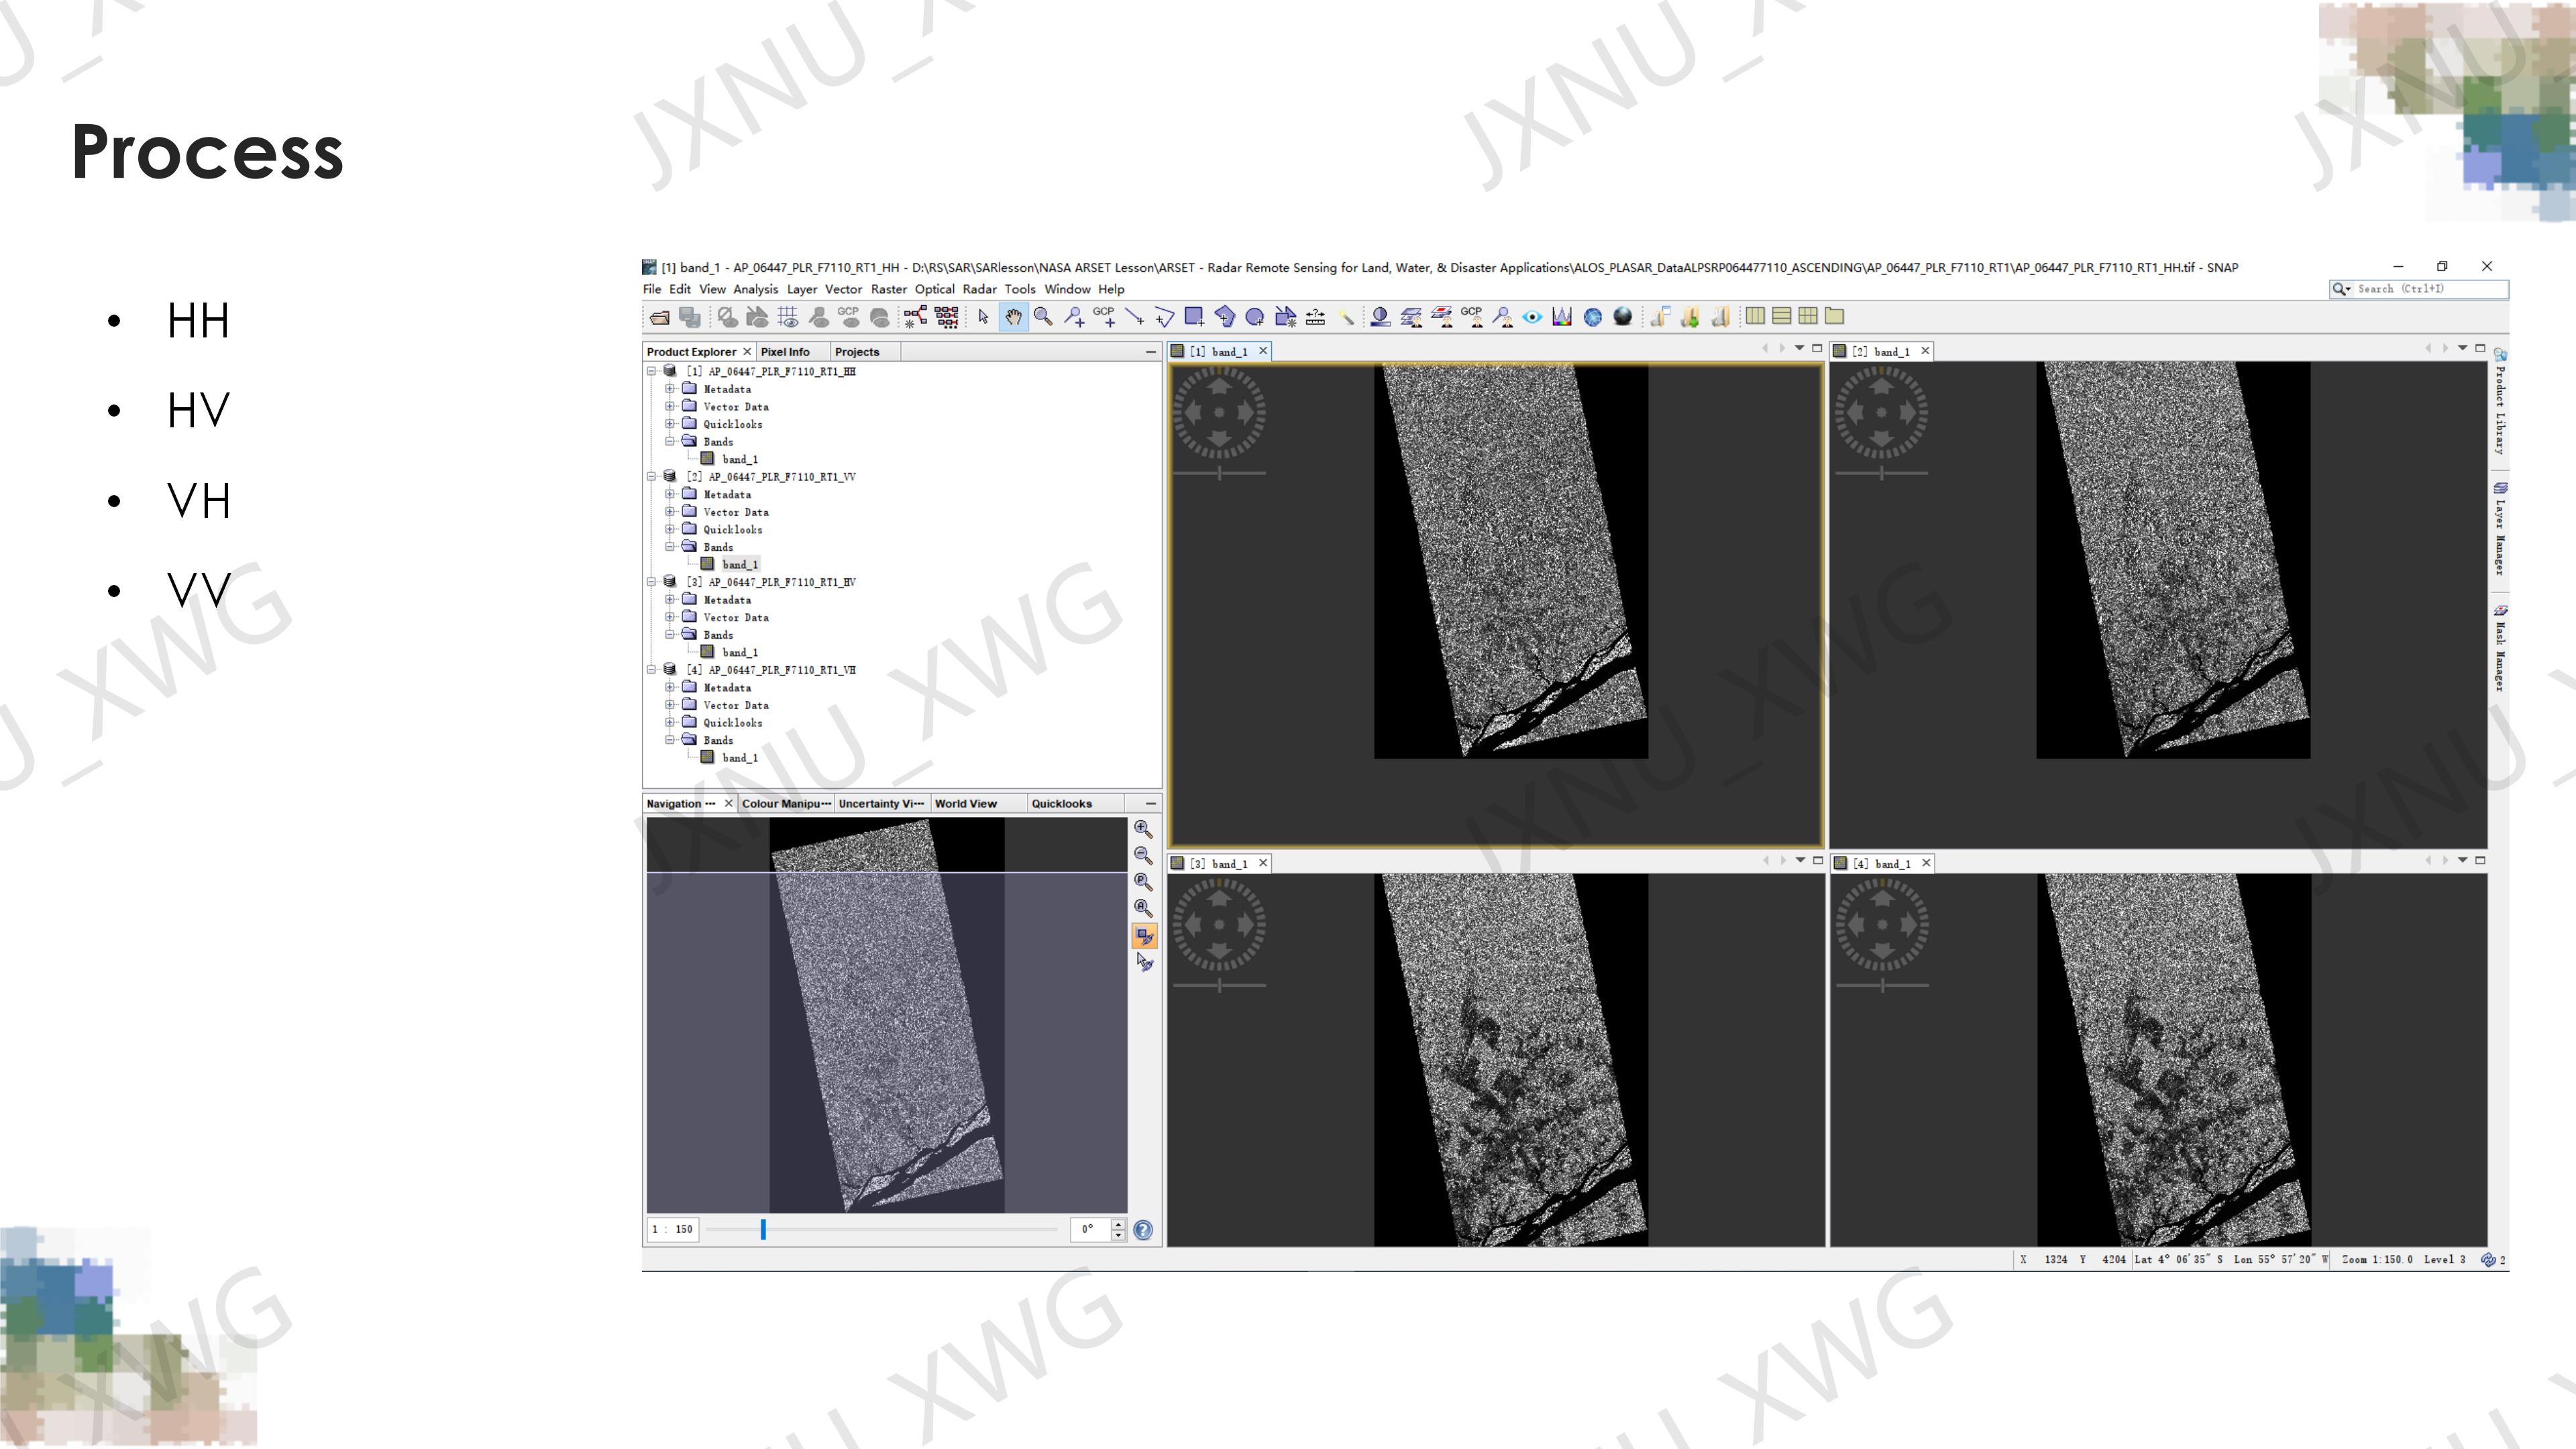Viewport: 2576px width, 1449px height.
Task: Toggle synchronise cursor button in Navigation panel
Action: [x=1144, y=962]
